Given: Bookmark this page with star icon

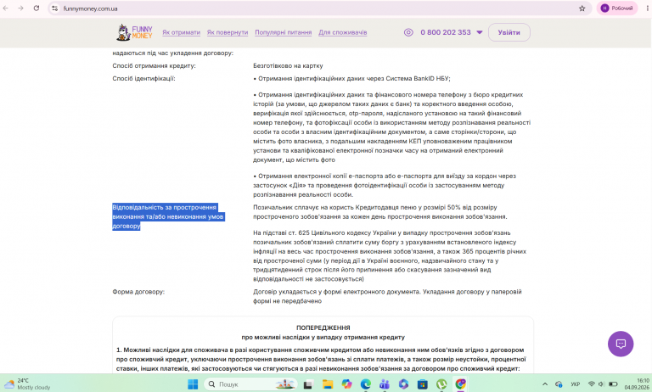Looking at the screenshot, I should pos(582,8).
